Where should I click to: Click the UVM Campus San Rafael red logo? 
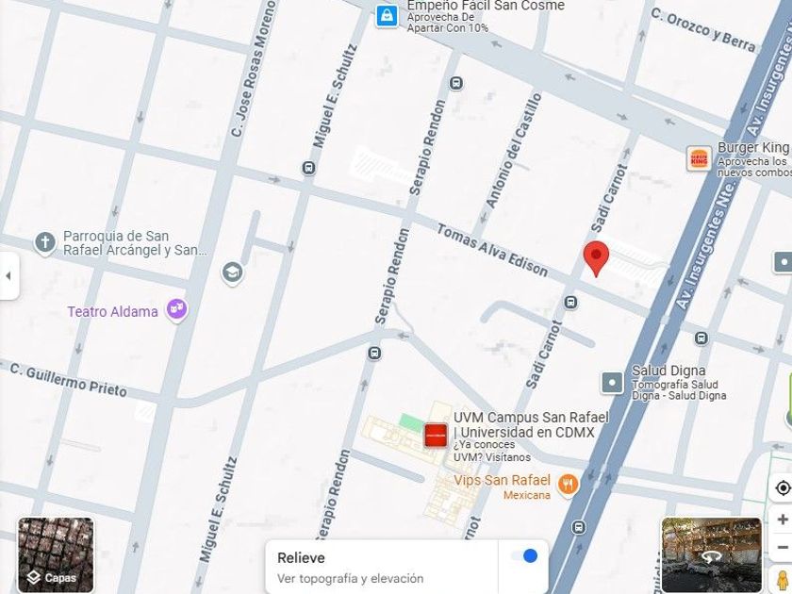(x=436, y=436)
